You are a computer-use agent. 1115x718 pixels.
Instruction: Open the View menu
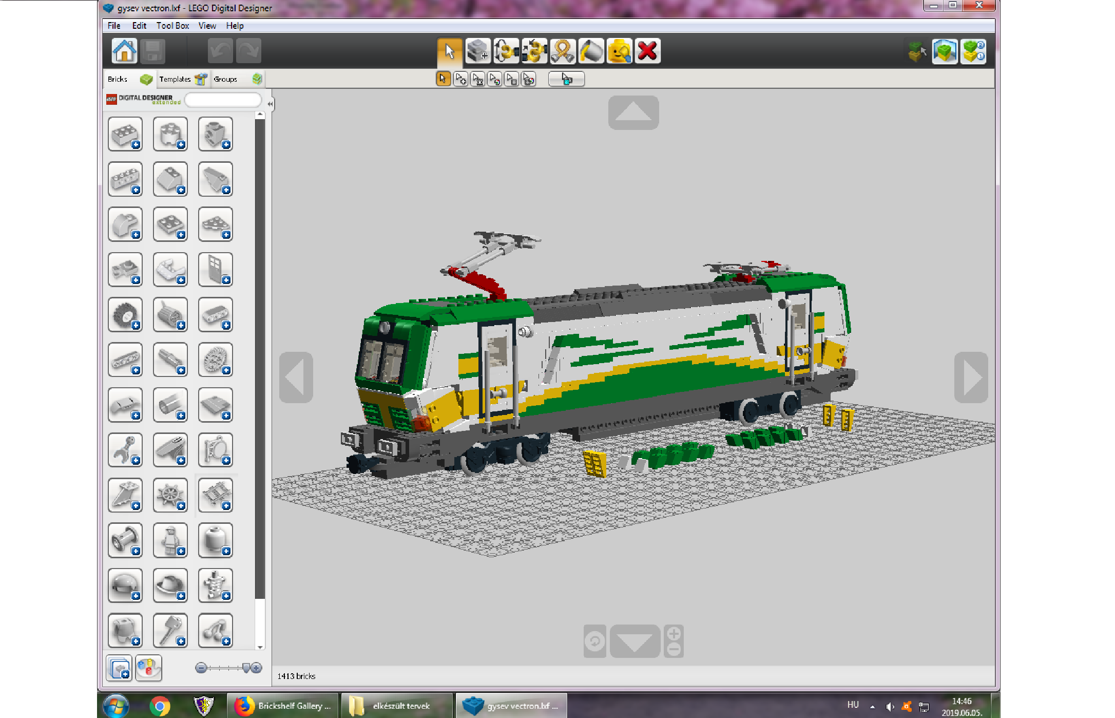[x=207, y=26]
